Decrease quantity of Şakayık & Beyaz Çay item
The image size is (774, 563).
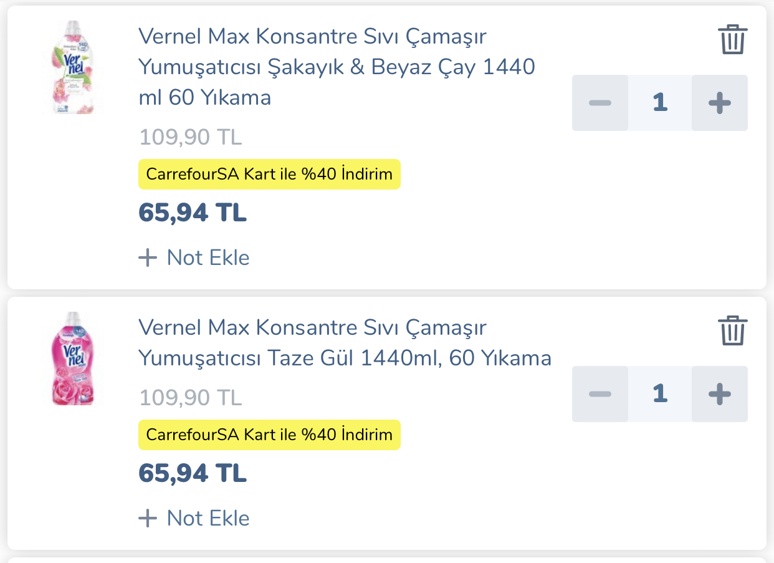click(x=600, y=103)
